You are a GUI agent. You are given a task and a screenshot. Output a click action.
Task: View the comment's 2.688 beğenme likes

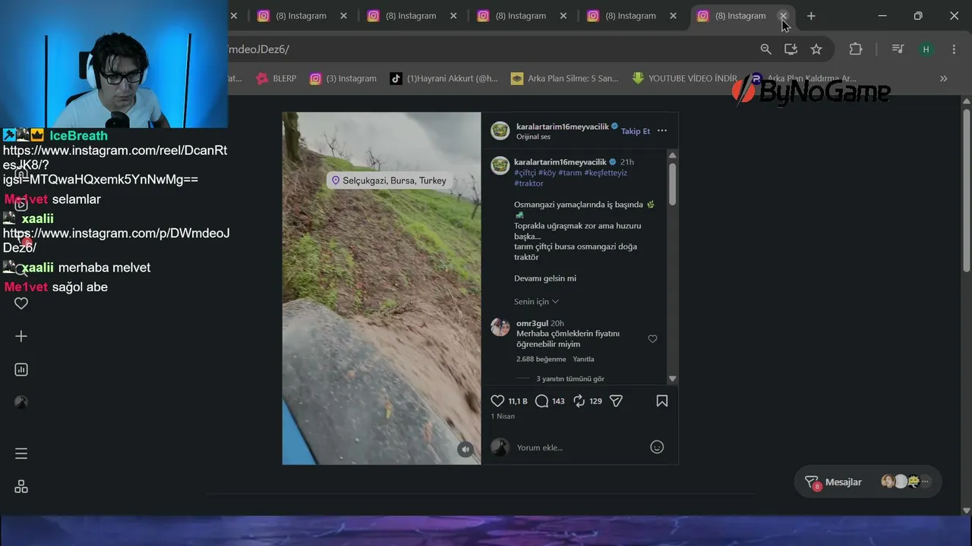click(x=541, y=359)
